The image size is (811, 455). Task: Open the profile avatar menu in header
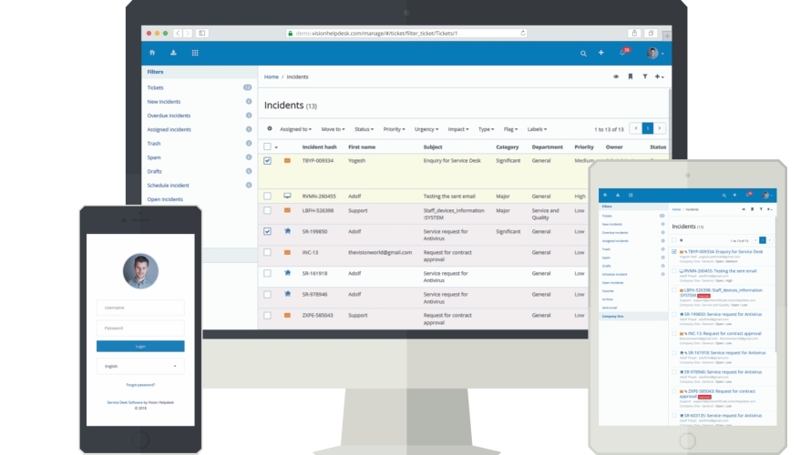pyautogui.click(x=654, y=53)
